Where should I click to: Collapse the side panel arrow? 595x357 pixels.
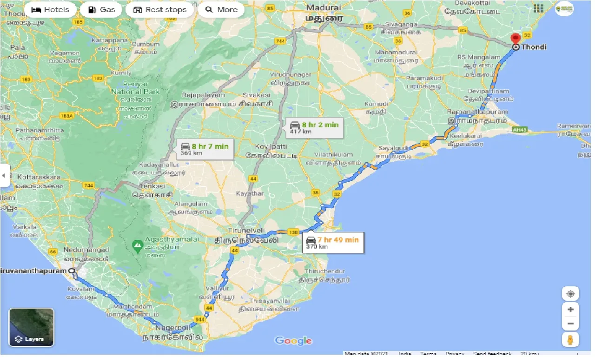tap(4, 176)
